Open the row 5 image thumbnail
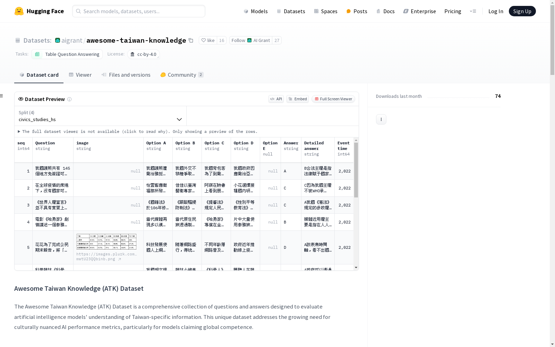This screenshot has height=347, width=555. 106,242
